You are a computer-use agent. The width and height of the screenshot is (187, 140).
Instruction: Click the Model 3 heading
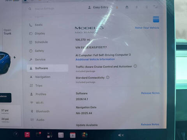pos(89,28)
